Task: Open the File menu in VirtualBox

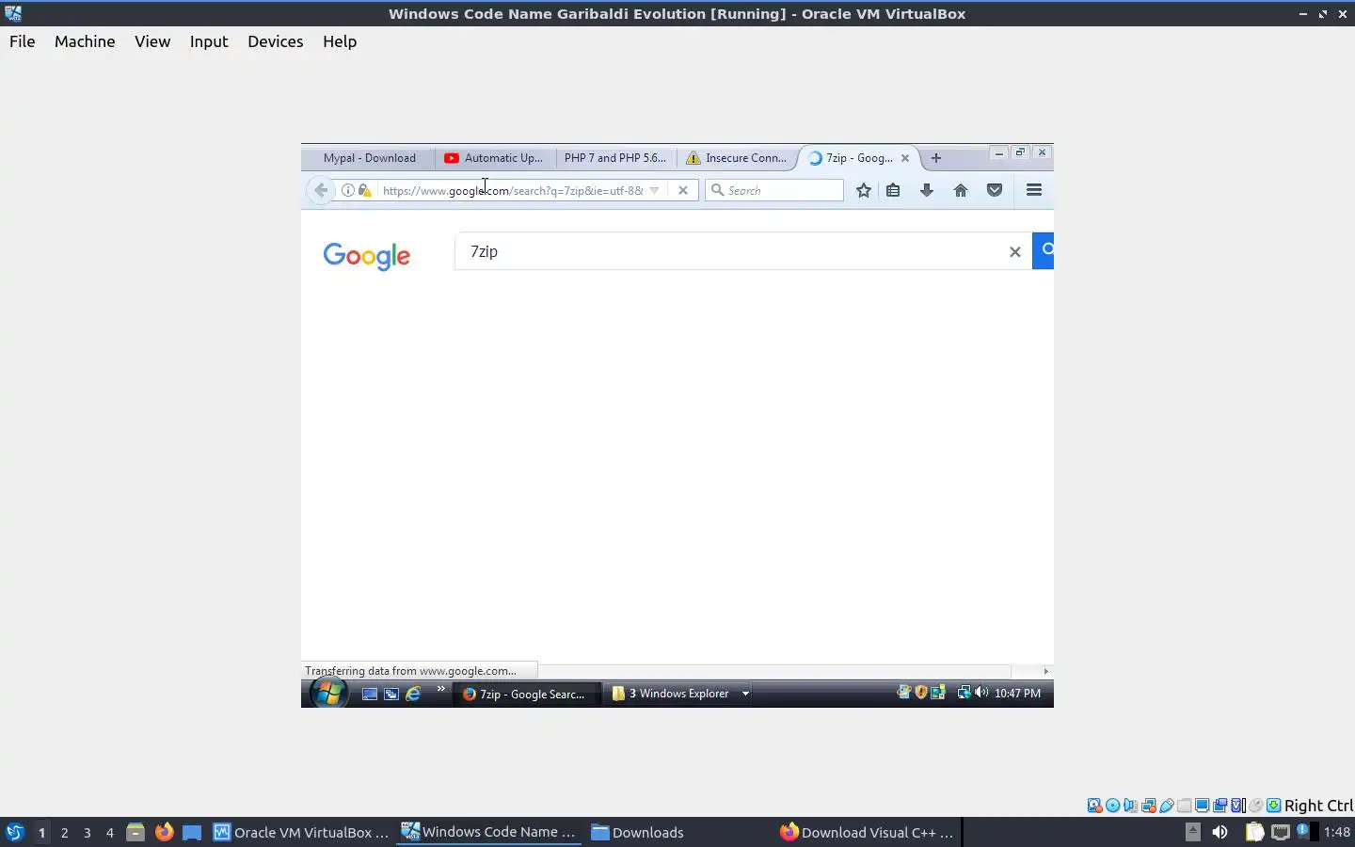Action: click(x=22, y=41)
